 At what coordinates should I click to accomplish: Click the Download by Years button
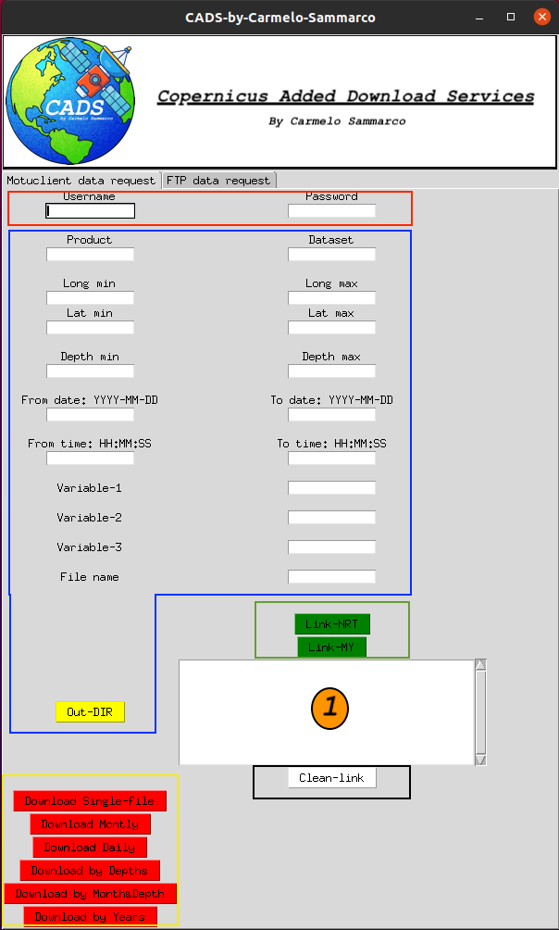click(90, 916)
